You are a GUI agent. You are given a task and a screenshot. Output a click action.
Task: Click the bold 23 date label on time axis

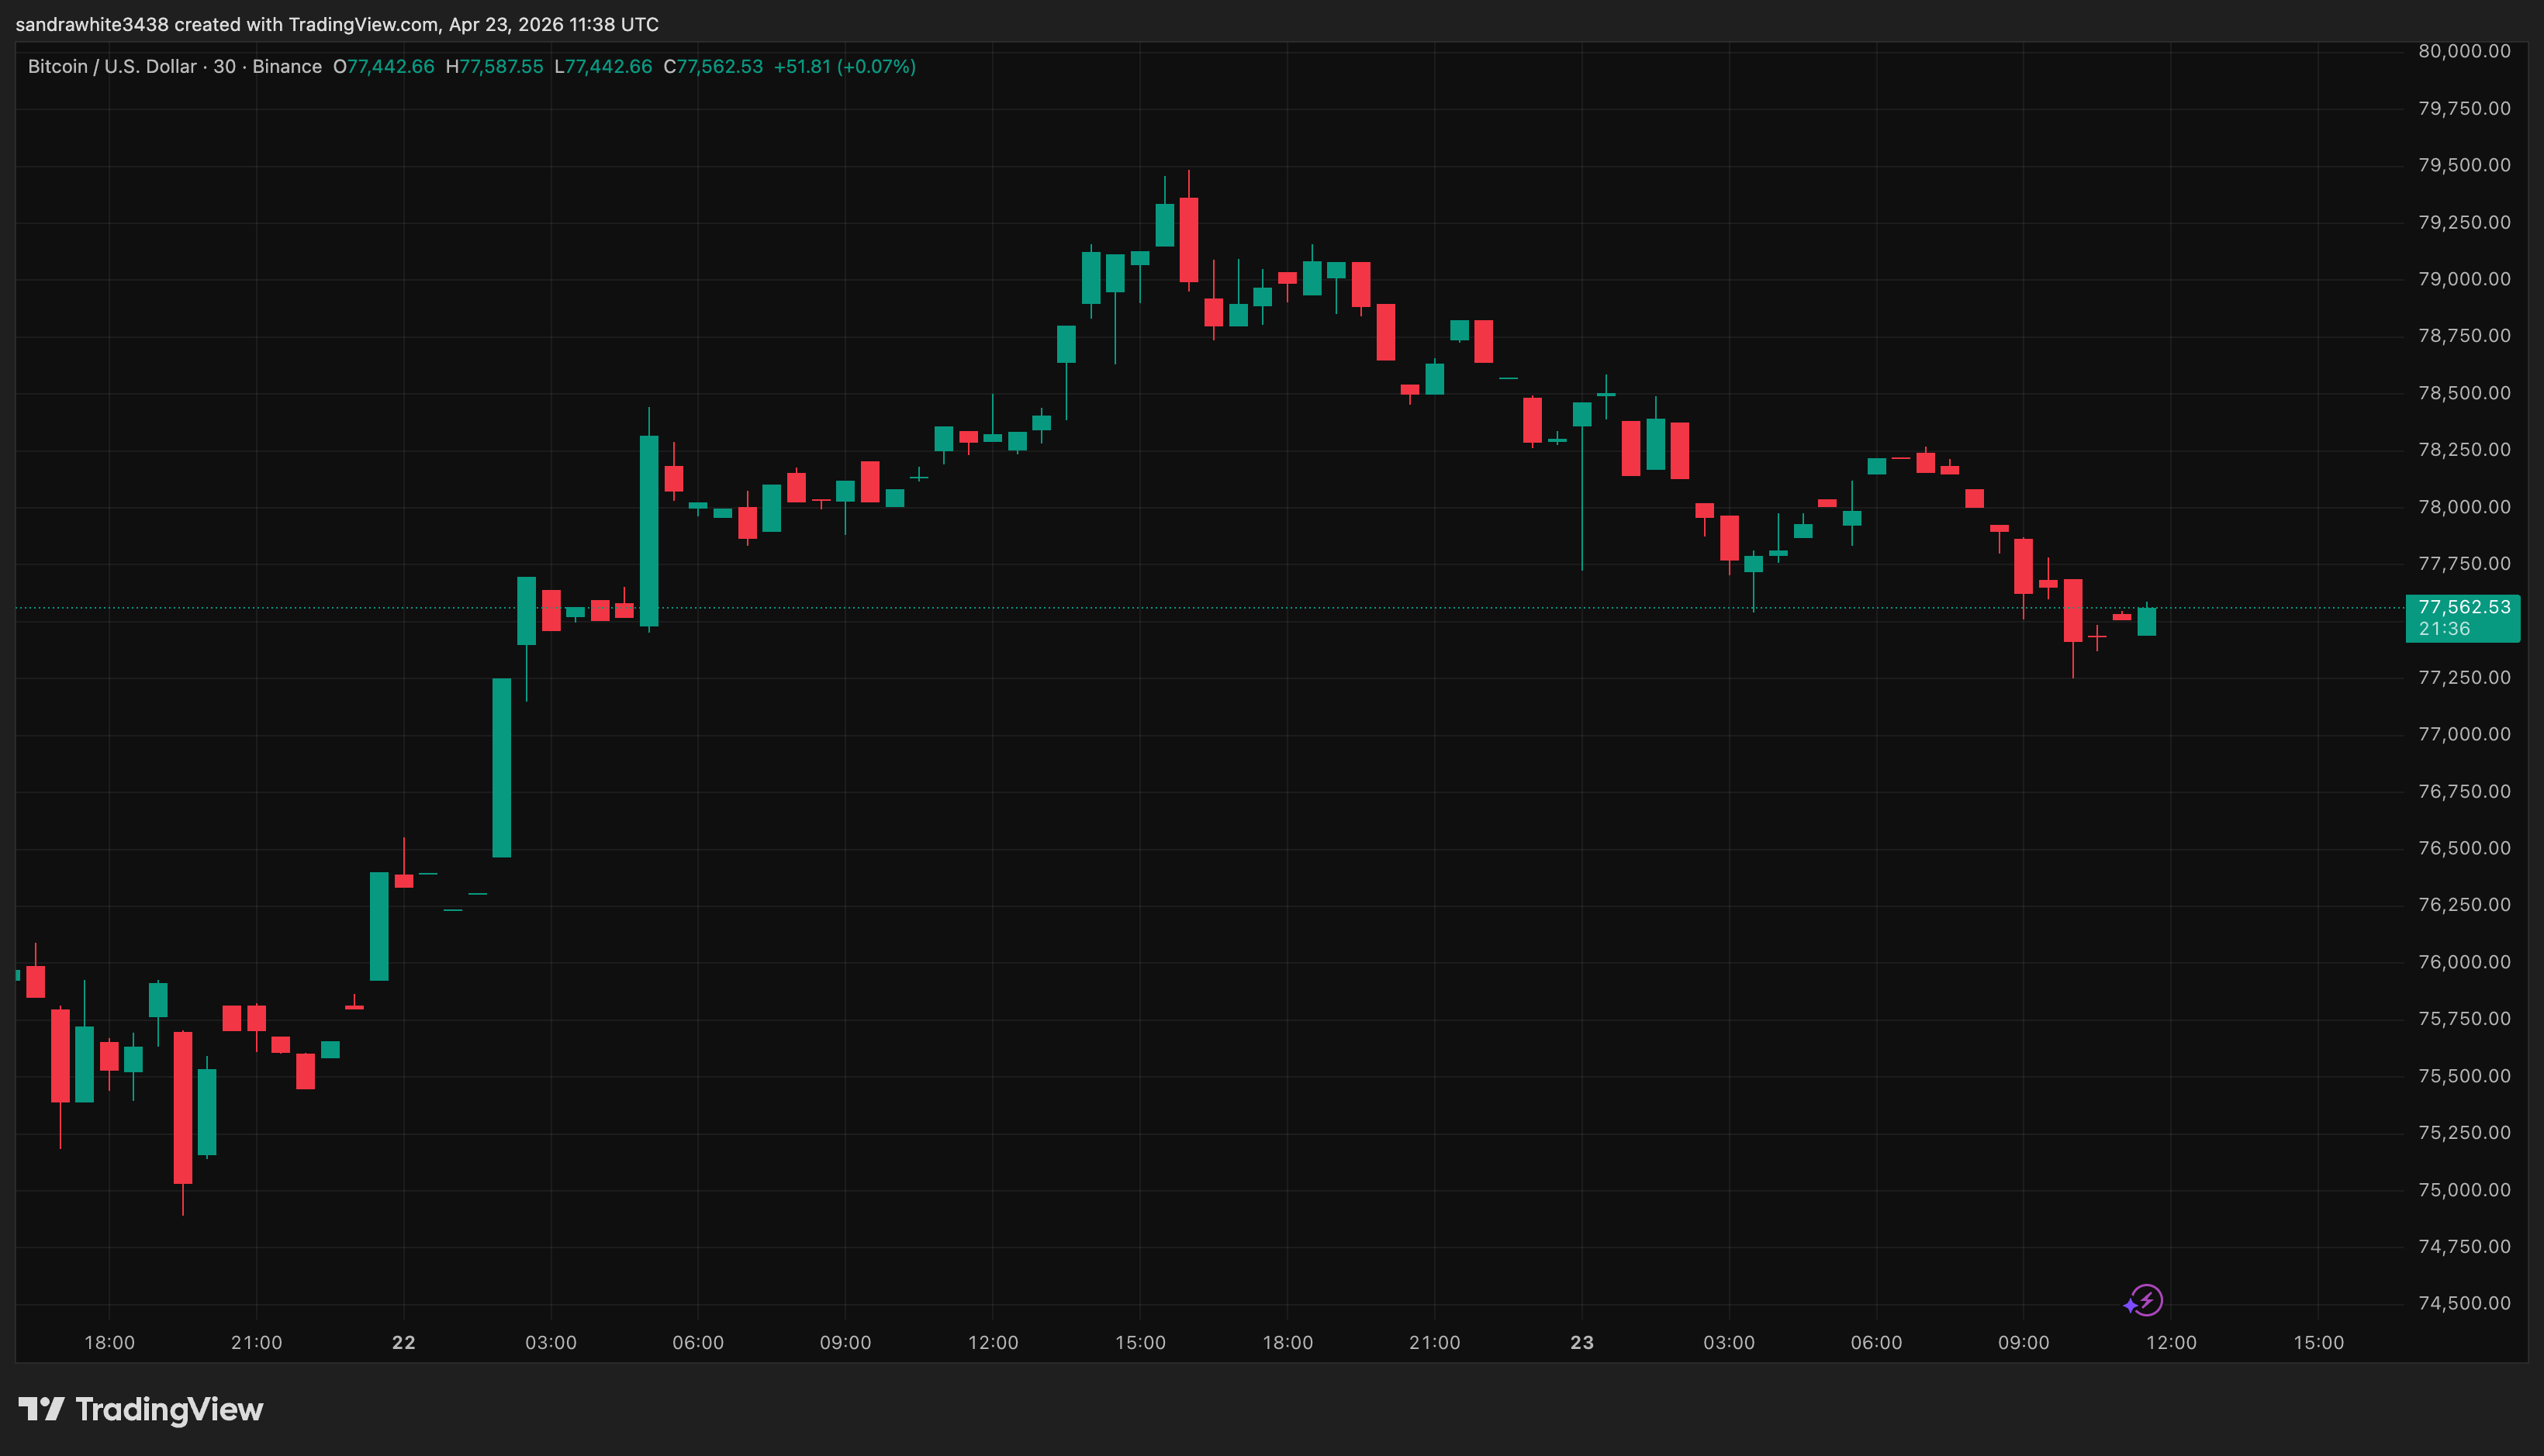(1582, 1343)
